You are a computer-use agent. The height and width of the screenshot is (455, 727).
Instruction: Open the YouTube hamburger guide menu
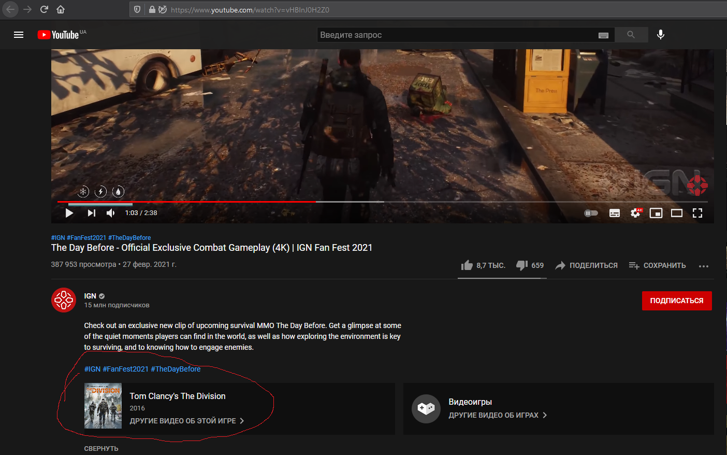[x=19, y=35]
